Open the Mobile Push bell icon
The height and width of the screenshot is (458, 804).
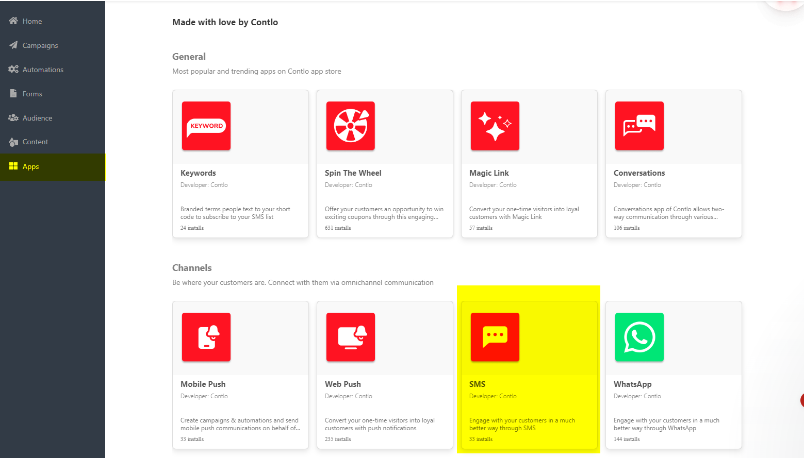tap(206, 337)
